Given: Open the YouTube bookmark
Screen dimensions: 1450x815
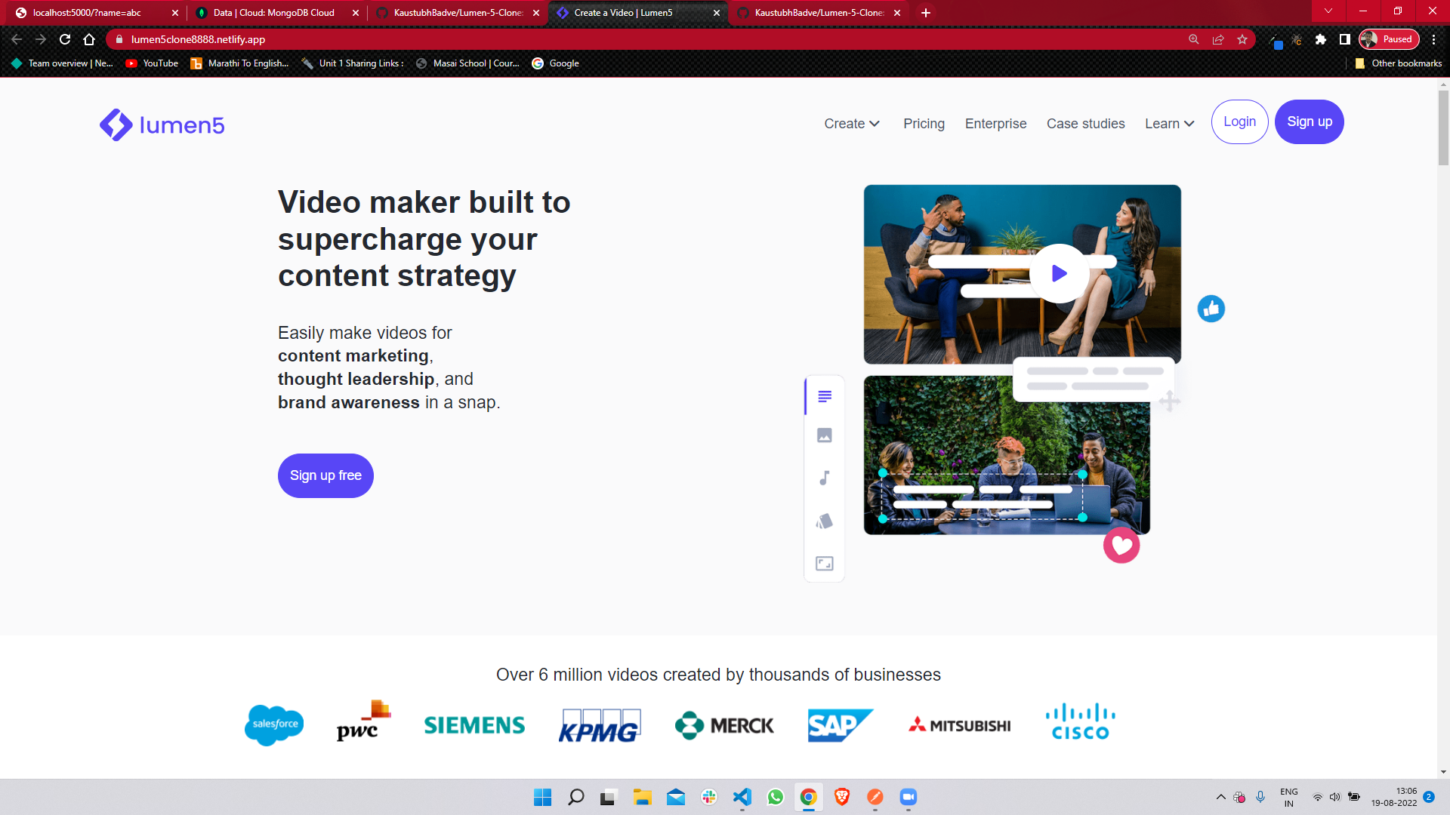Looking at the screenshot, I should [152, 63].
